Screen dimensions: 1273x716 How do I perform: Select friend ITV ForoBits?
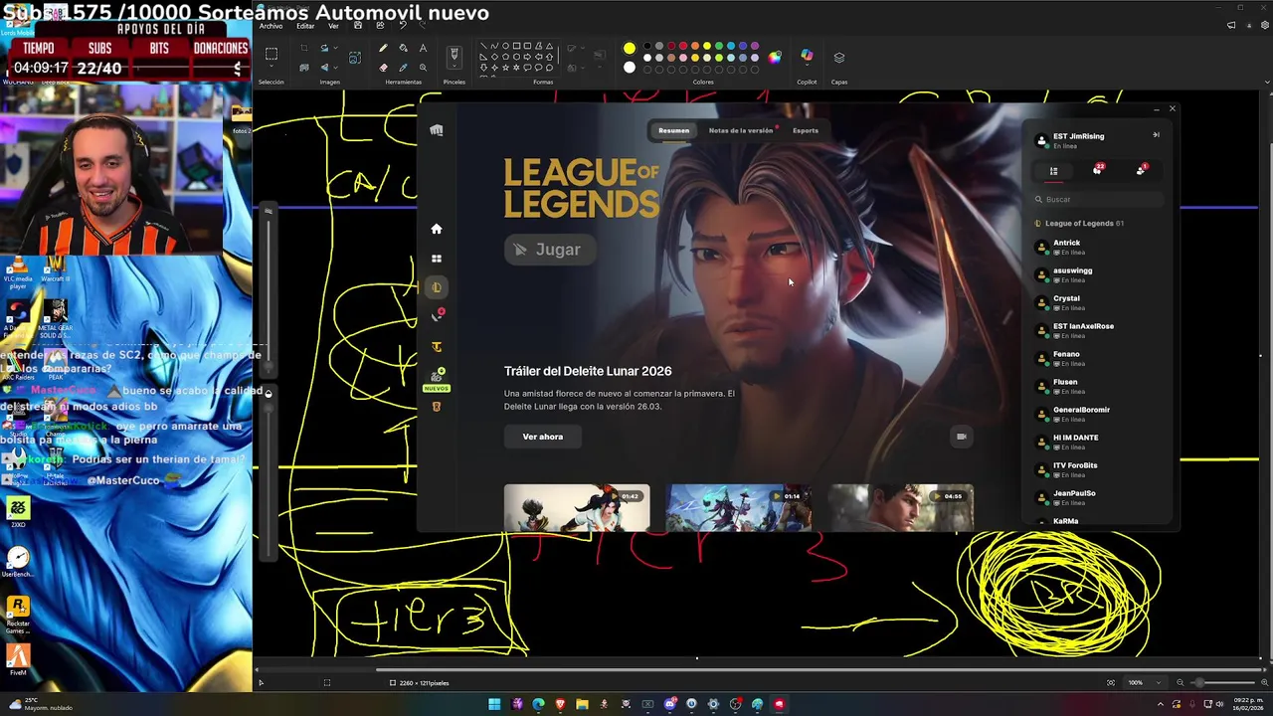[x=1098, y=469]
